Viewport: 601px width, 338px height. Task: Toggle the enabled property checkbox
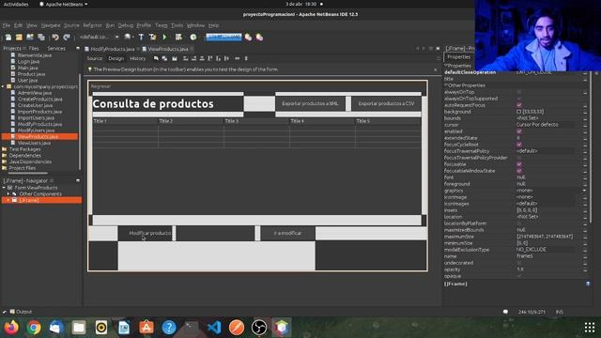519,131
